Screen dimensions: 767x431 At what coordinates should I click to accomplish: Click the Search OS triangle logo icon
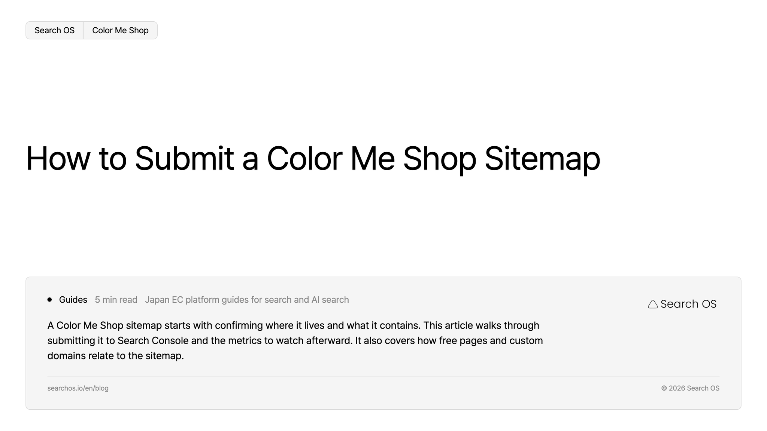tap(653, 304)
